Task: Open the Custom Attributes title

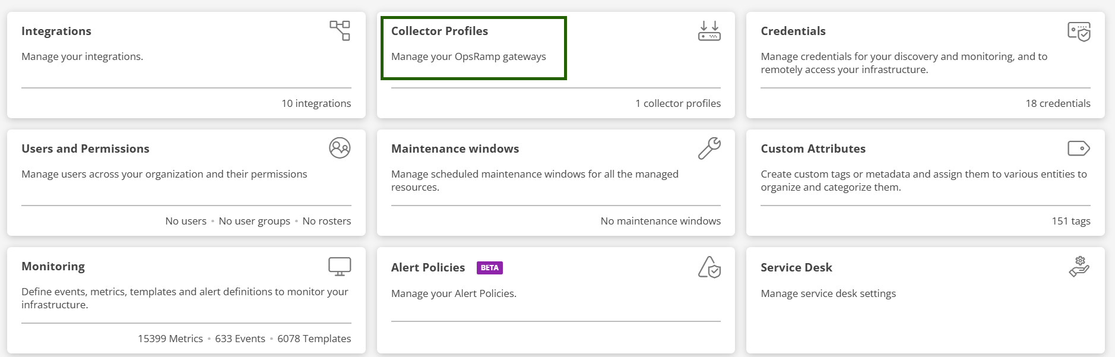Action: (813, 149)
